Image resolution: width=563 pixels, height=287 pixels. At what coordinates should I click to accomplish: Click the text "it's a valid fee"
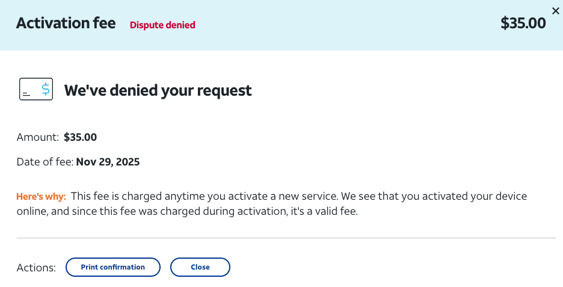click(323, 212)
